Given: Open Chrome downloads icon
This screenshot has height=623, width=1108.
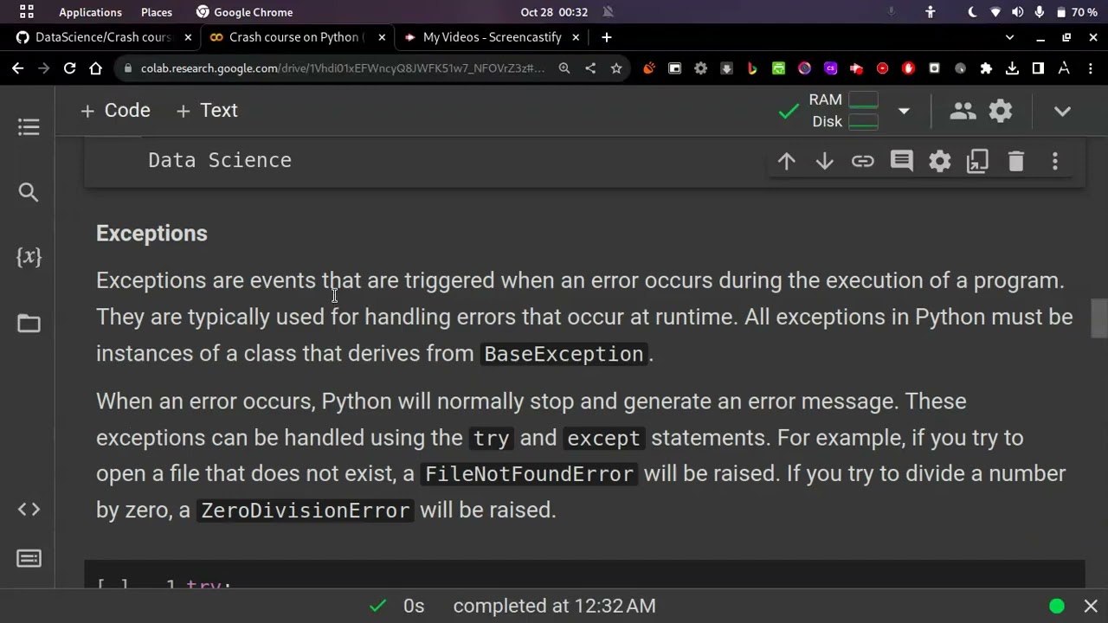Looking at the screenshot, I should pos(1012,68).
